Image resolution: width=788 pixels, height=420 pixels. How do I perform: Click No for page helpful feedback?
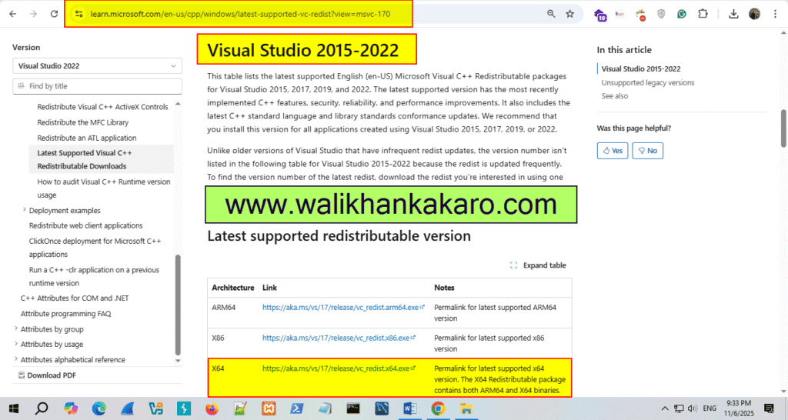pyautogui.click(x=647, y=151)
